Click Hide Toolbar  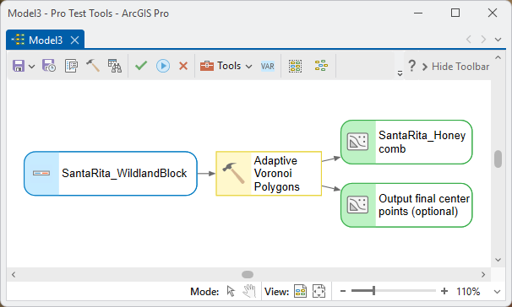456,67
